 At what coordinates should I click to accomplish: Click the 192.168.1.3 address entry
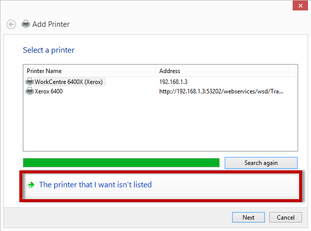[174, 81]
